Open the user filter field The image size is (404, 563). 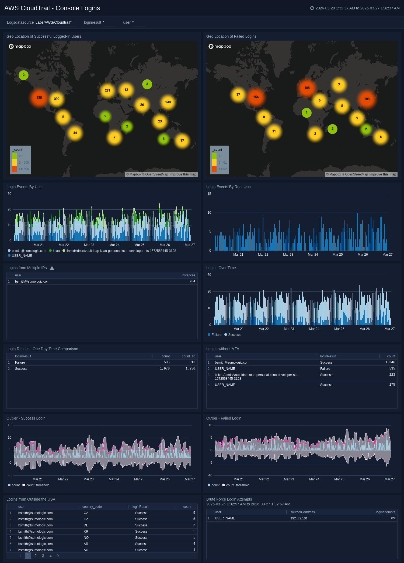pyautogui.click(x=138, y=23)
